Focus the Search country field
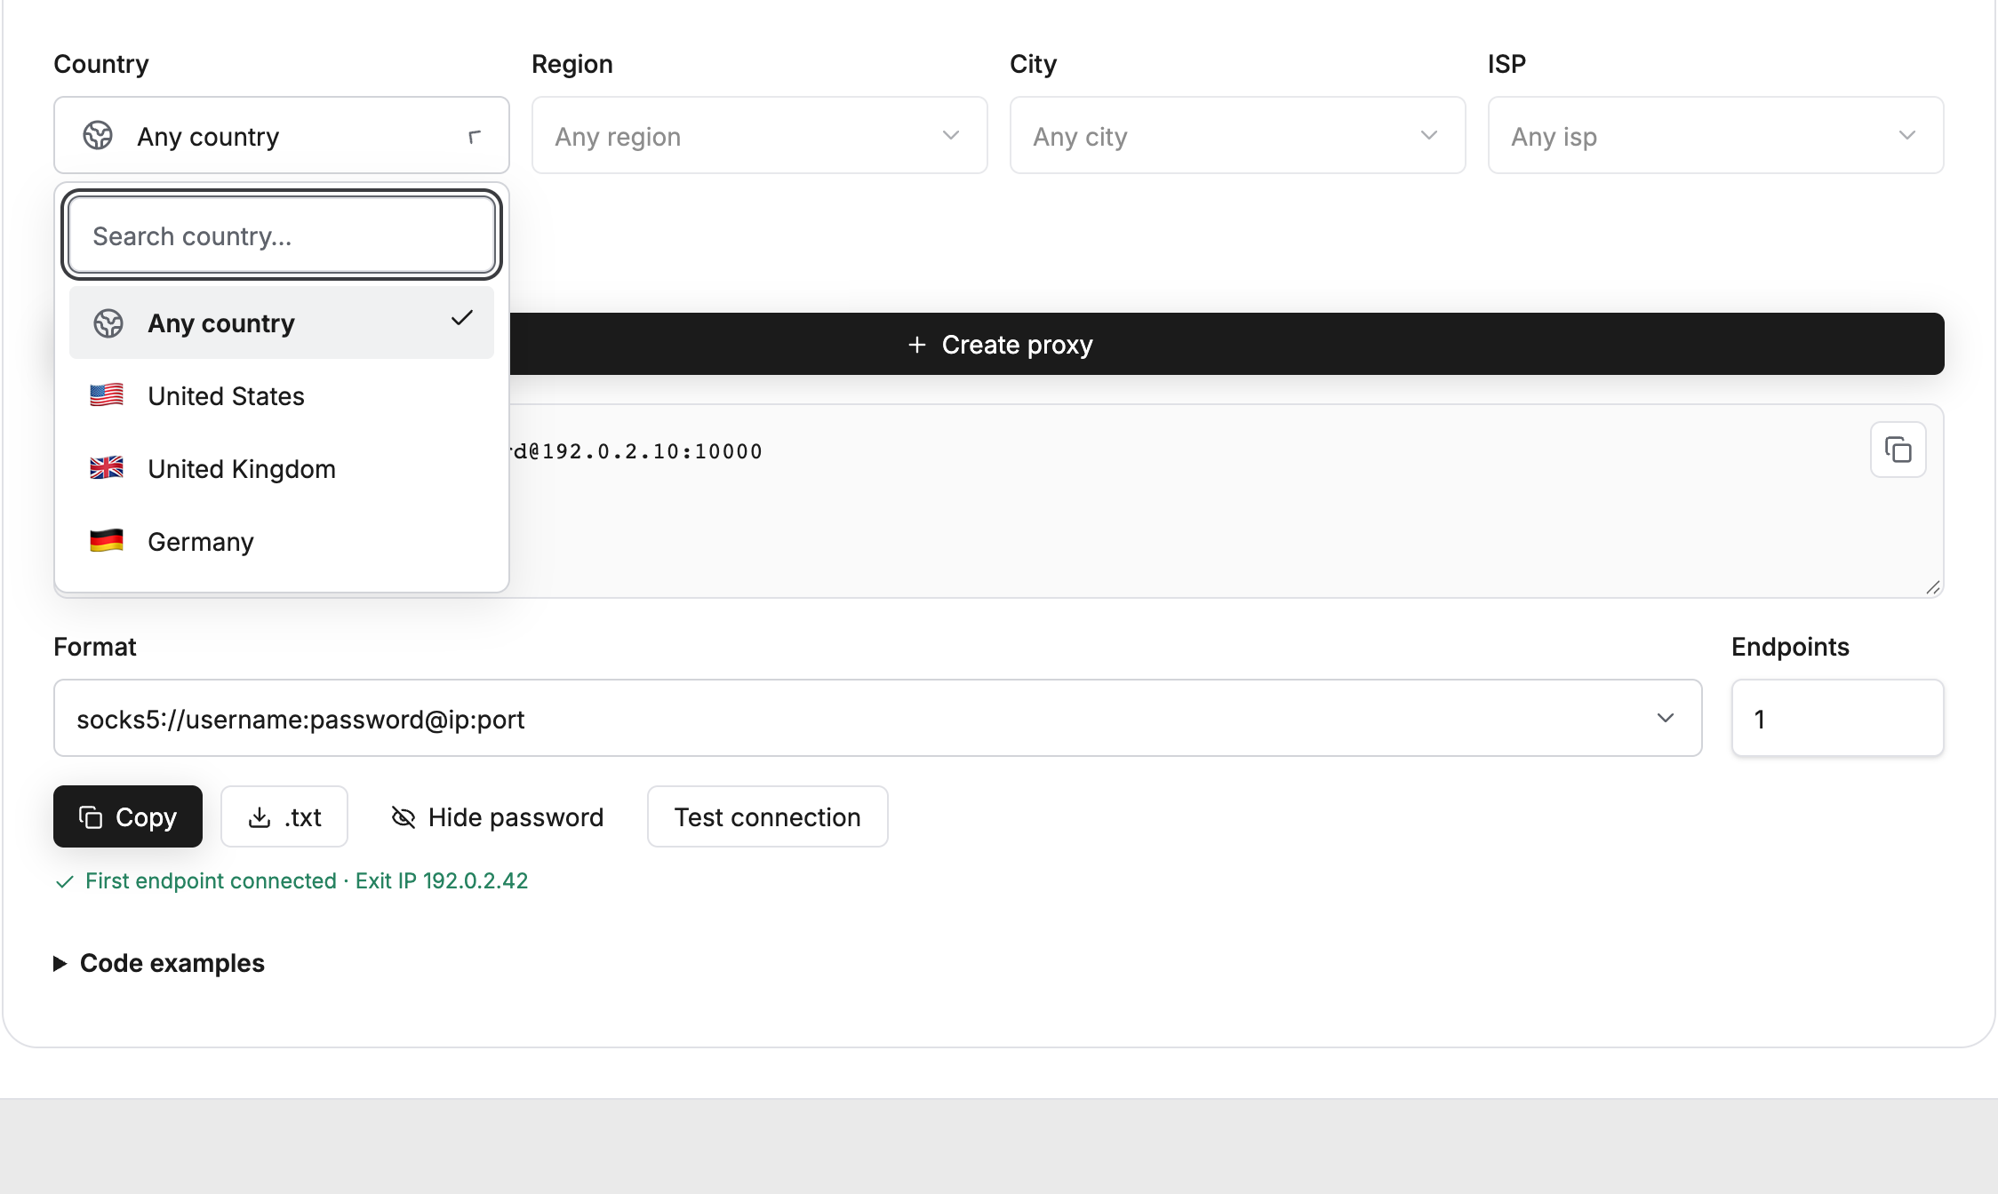 281,235
